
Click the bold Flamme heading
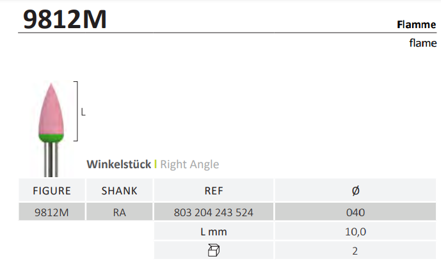(x=416, y=25)
